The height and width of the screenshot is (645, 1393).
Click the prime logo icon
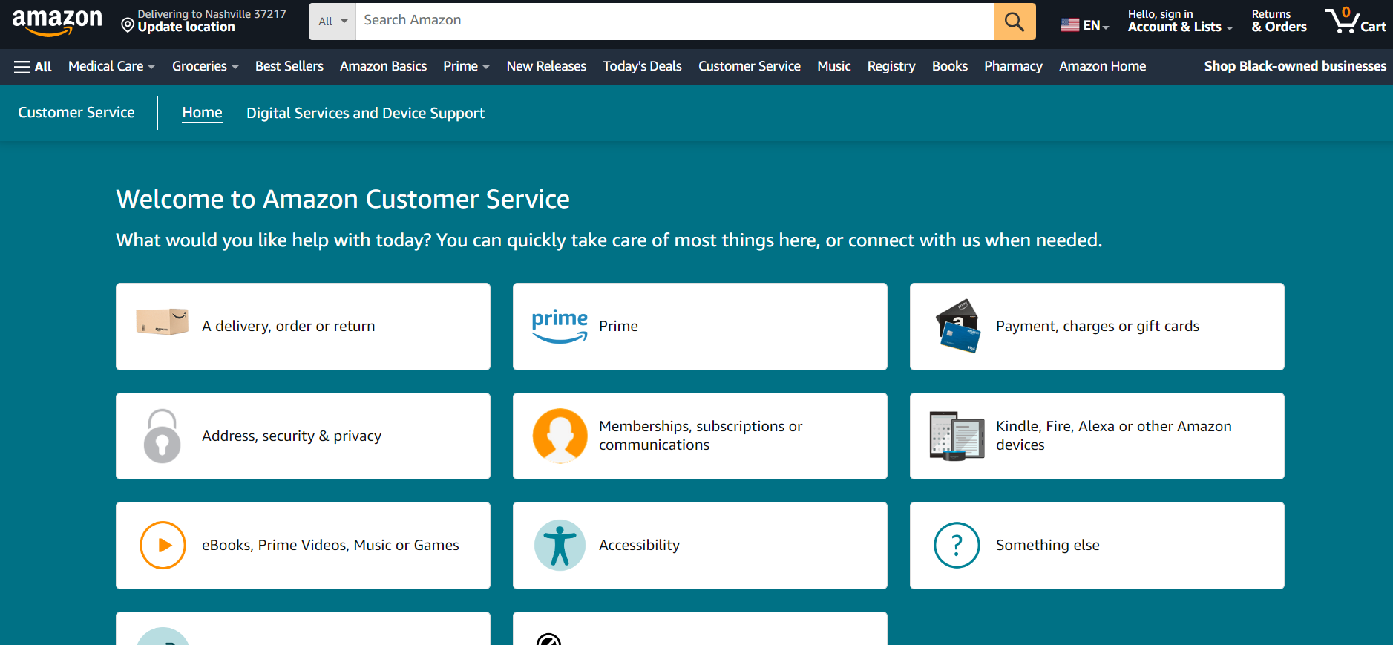[x=560, y=327]
